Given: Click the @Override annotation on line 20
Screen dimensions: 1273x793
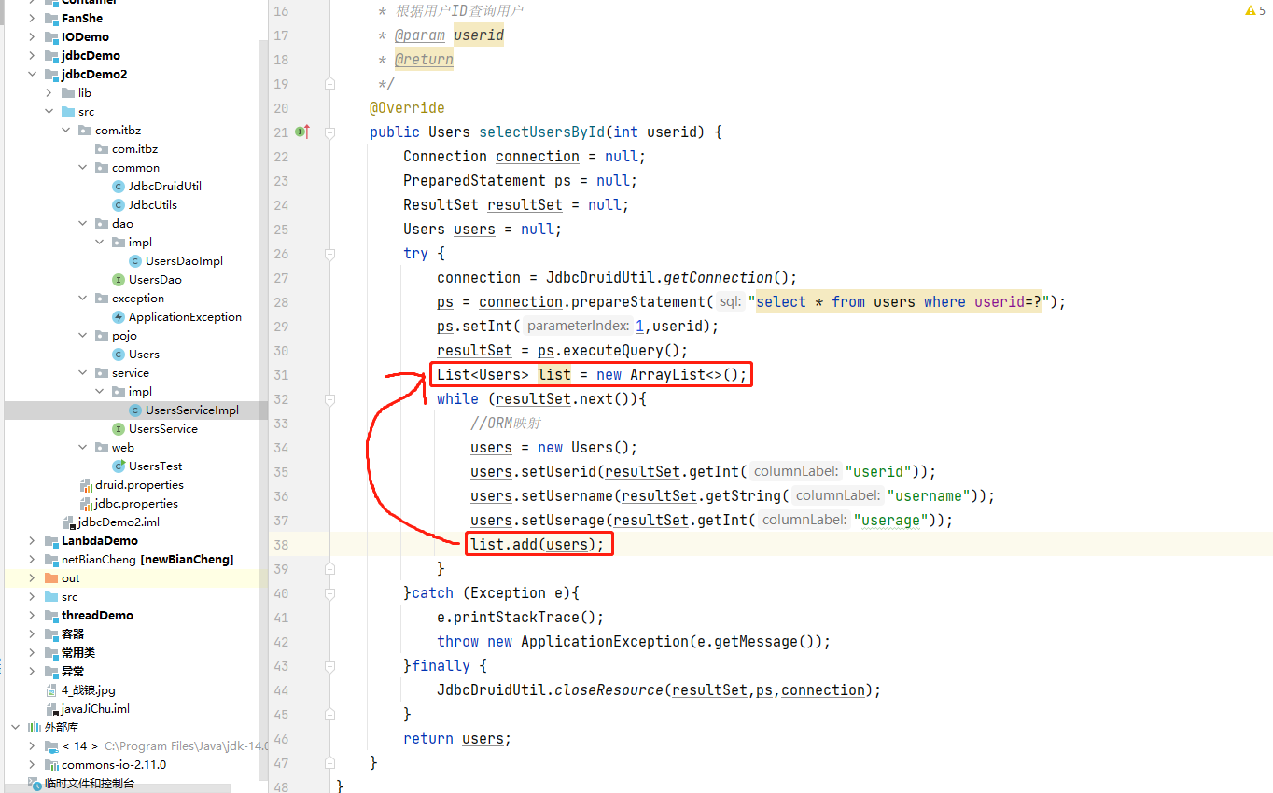Looking at the screenshot, I should (407, 108).
